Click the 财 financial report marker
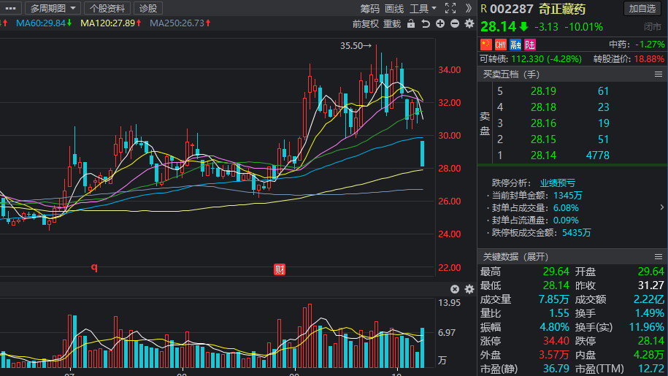Viewport: 668px width, 376px height. pyautogui.click(x=280, y=269)
